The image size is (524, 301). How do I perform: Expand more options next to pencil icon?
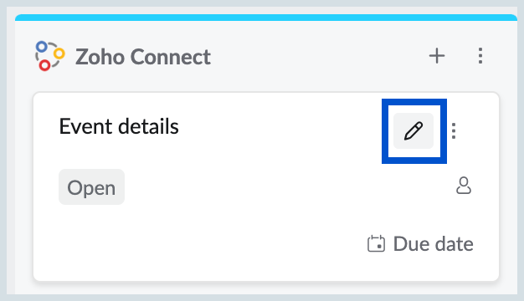454,130
